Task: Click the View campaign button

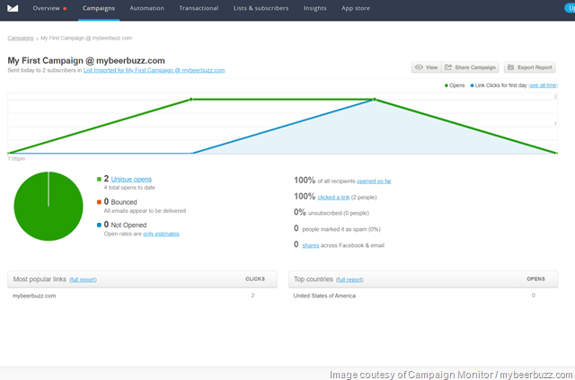Action: tap(426, 67)
